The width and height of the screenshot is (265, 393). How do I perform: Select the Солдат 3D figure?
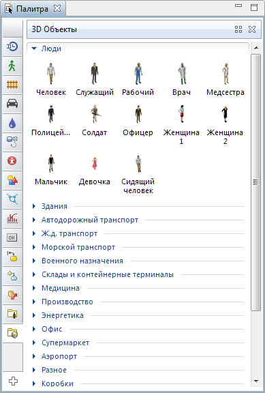pyautogui.click(x=95, y=121)
